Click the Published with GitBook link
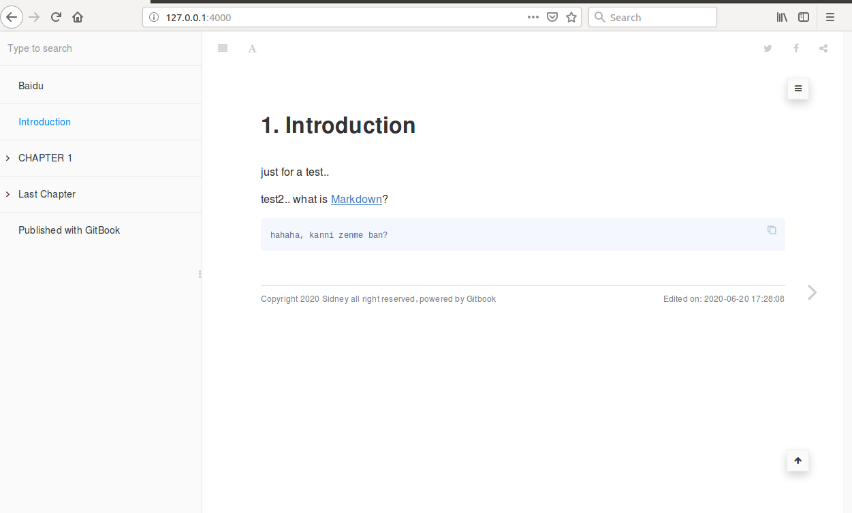Screen dimensions: 852x513 pos(69,230)
